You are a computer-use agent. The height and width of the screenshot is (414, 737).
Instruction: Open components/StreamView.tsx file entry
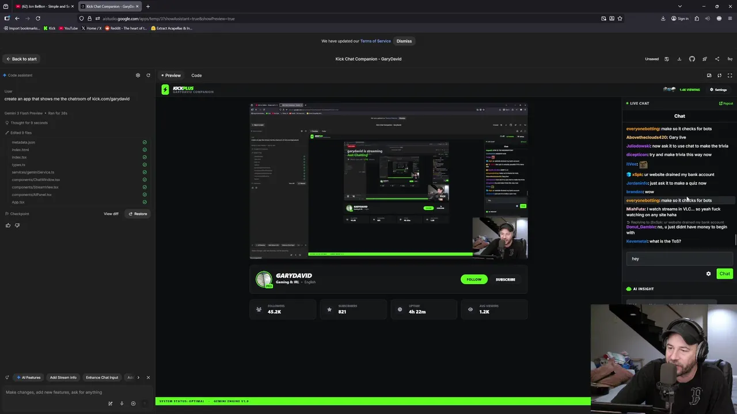[35, 187]
